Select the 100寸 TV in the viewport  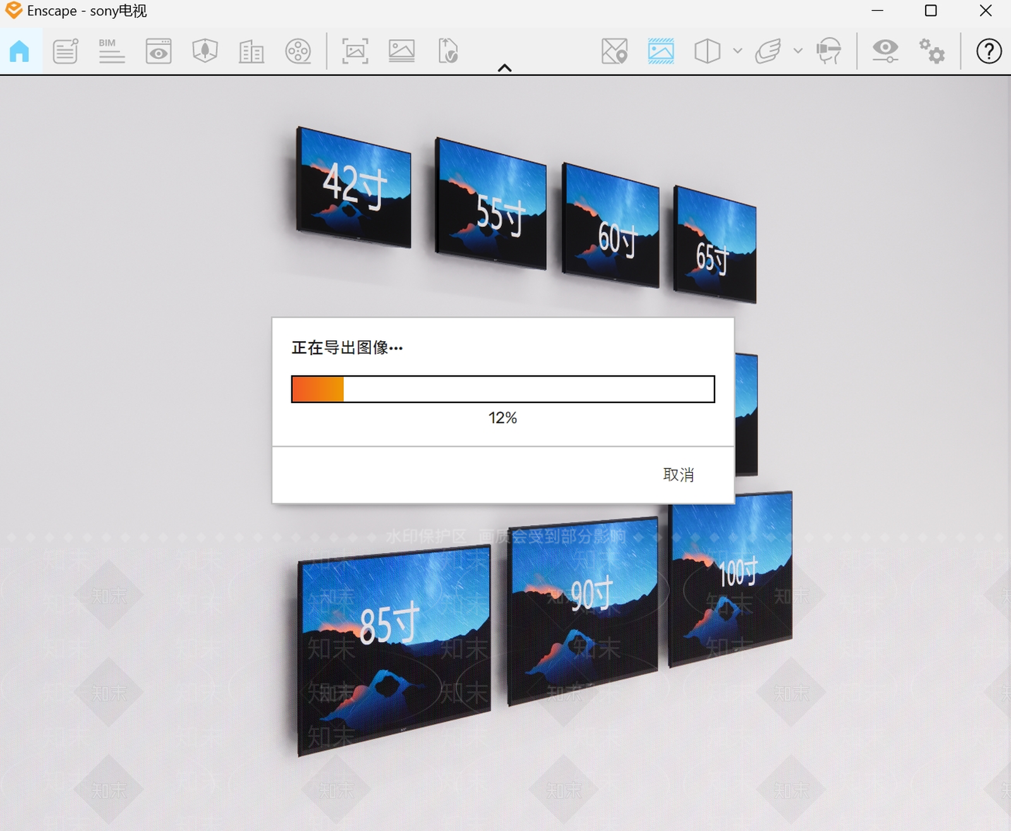click(x=730, y=579)
